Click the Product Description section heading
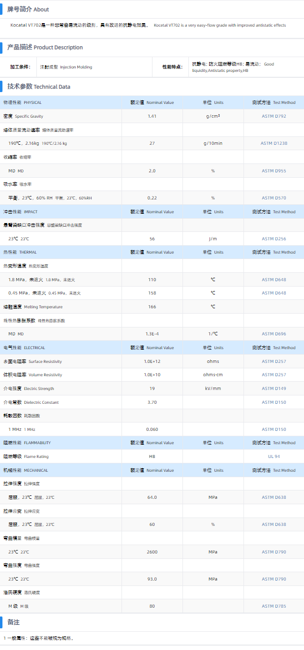The image size is (304, 650). click(45, 47)
